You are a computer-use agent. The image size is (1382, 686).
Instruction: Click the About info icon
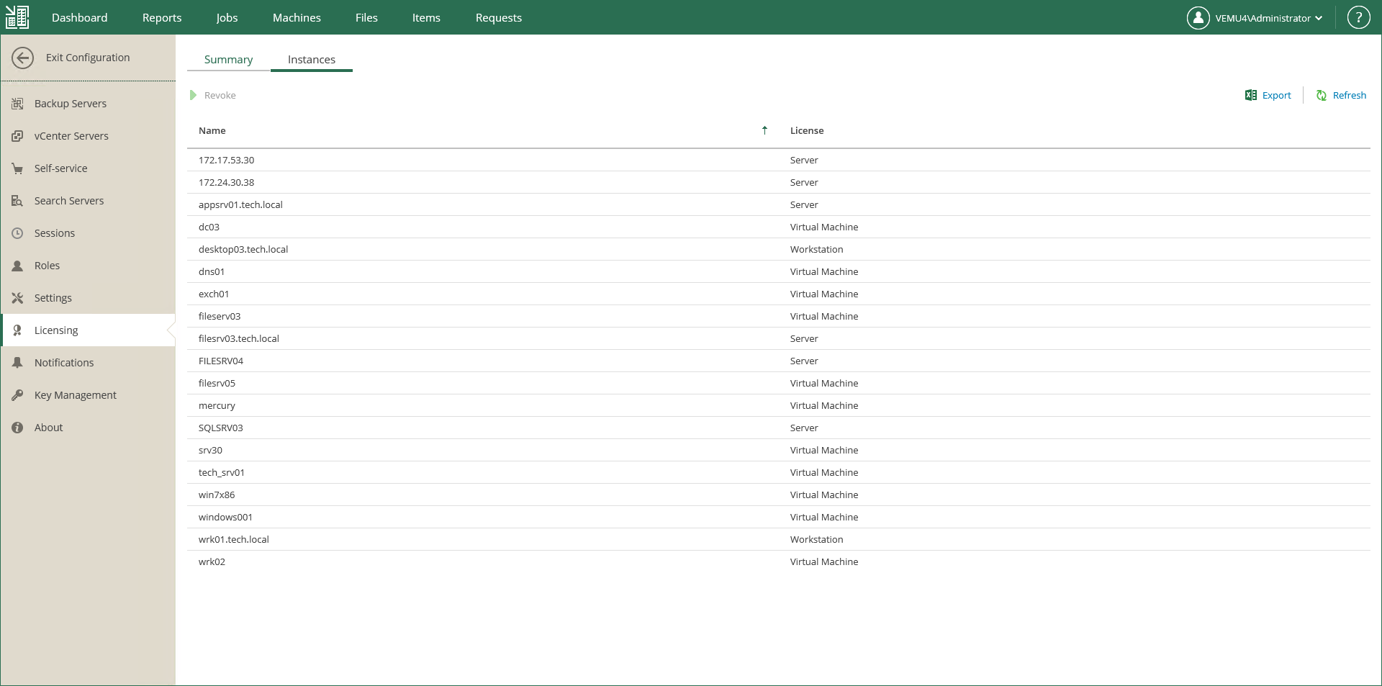coord(17,428)
